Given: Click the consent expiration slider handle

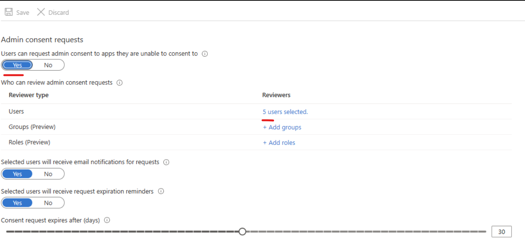Looking at the screenshot, I should [x=242, y=231].
